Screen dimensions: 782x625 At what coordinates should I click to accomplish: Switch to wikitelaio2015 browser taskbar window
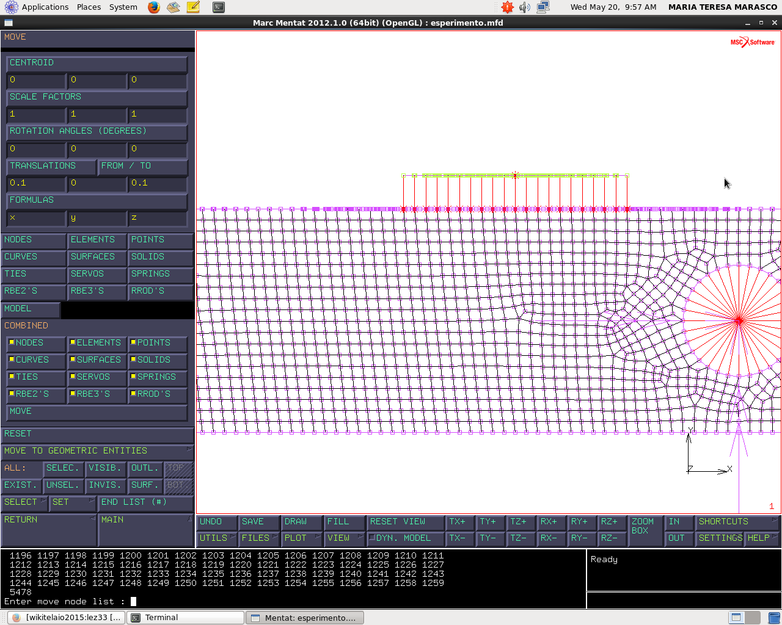pos(67,618)
